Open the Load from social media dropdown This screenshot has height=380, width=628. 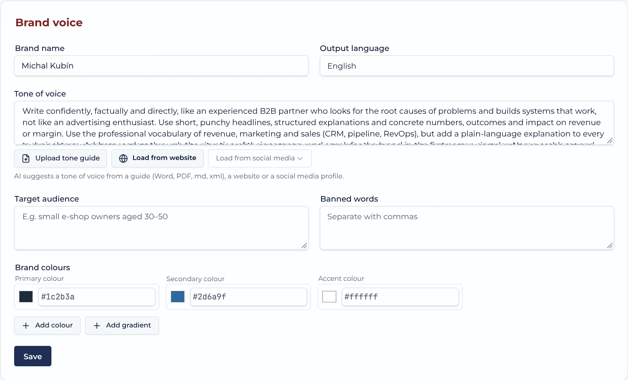pos(260,158)
